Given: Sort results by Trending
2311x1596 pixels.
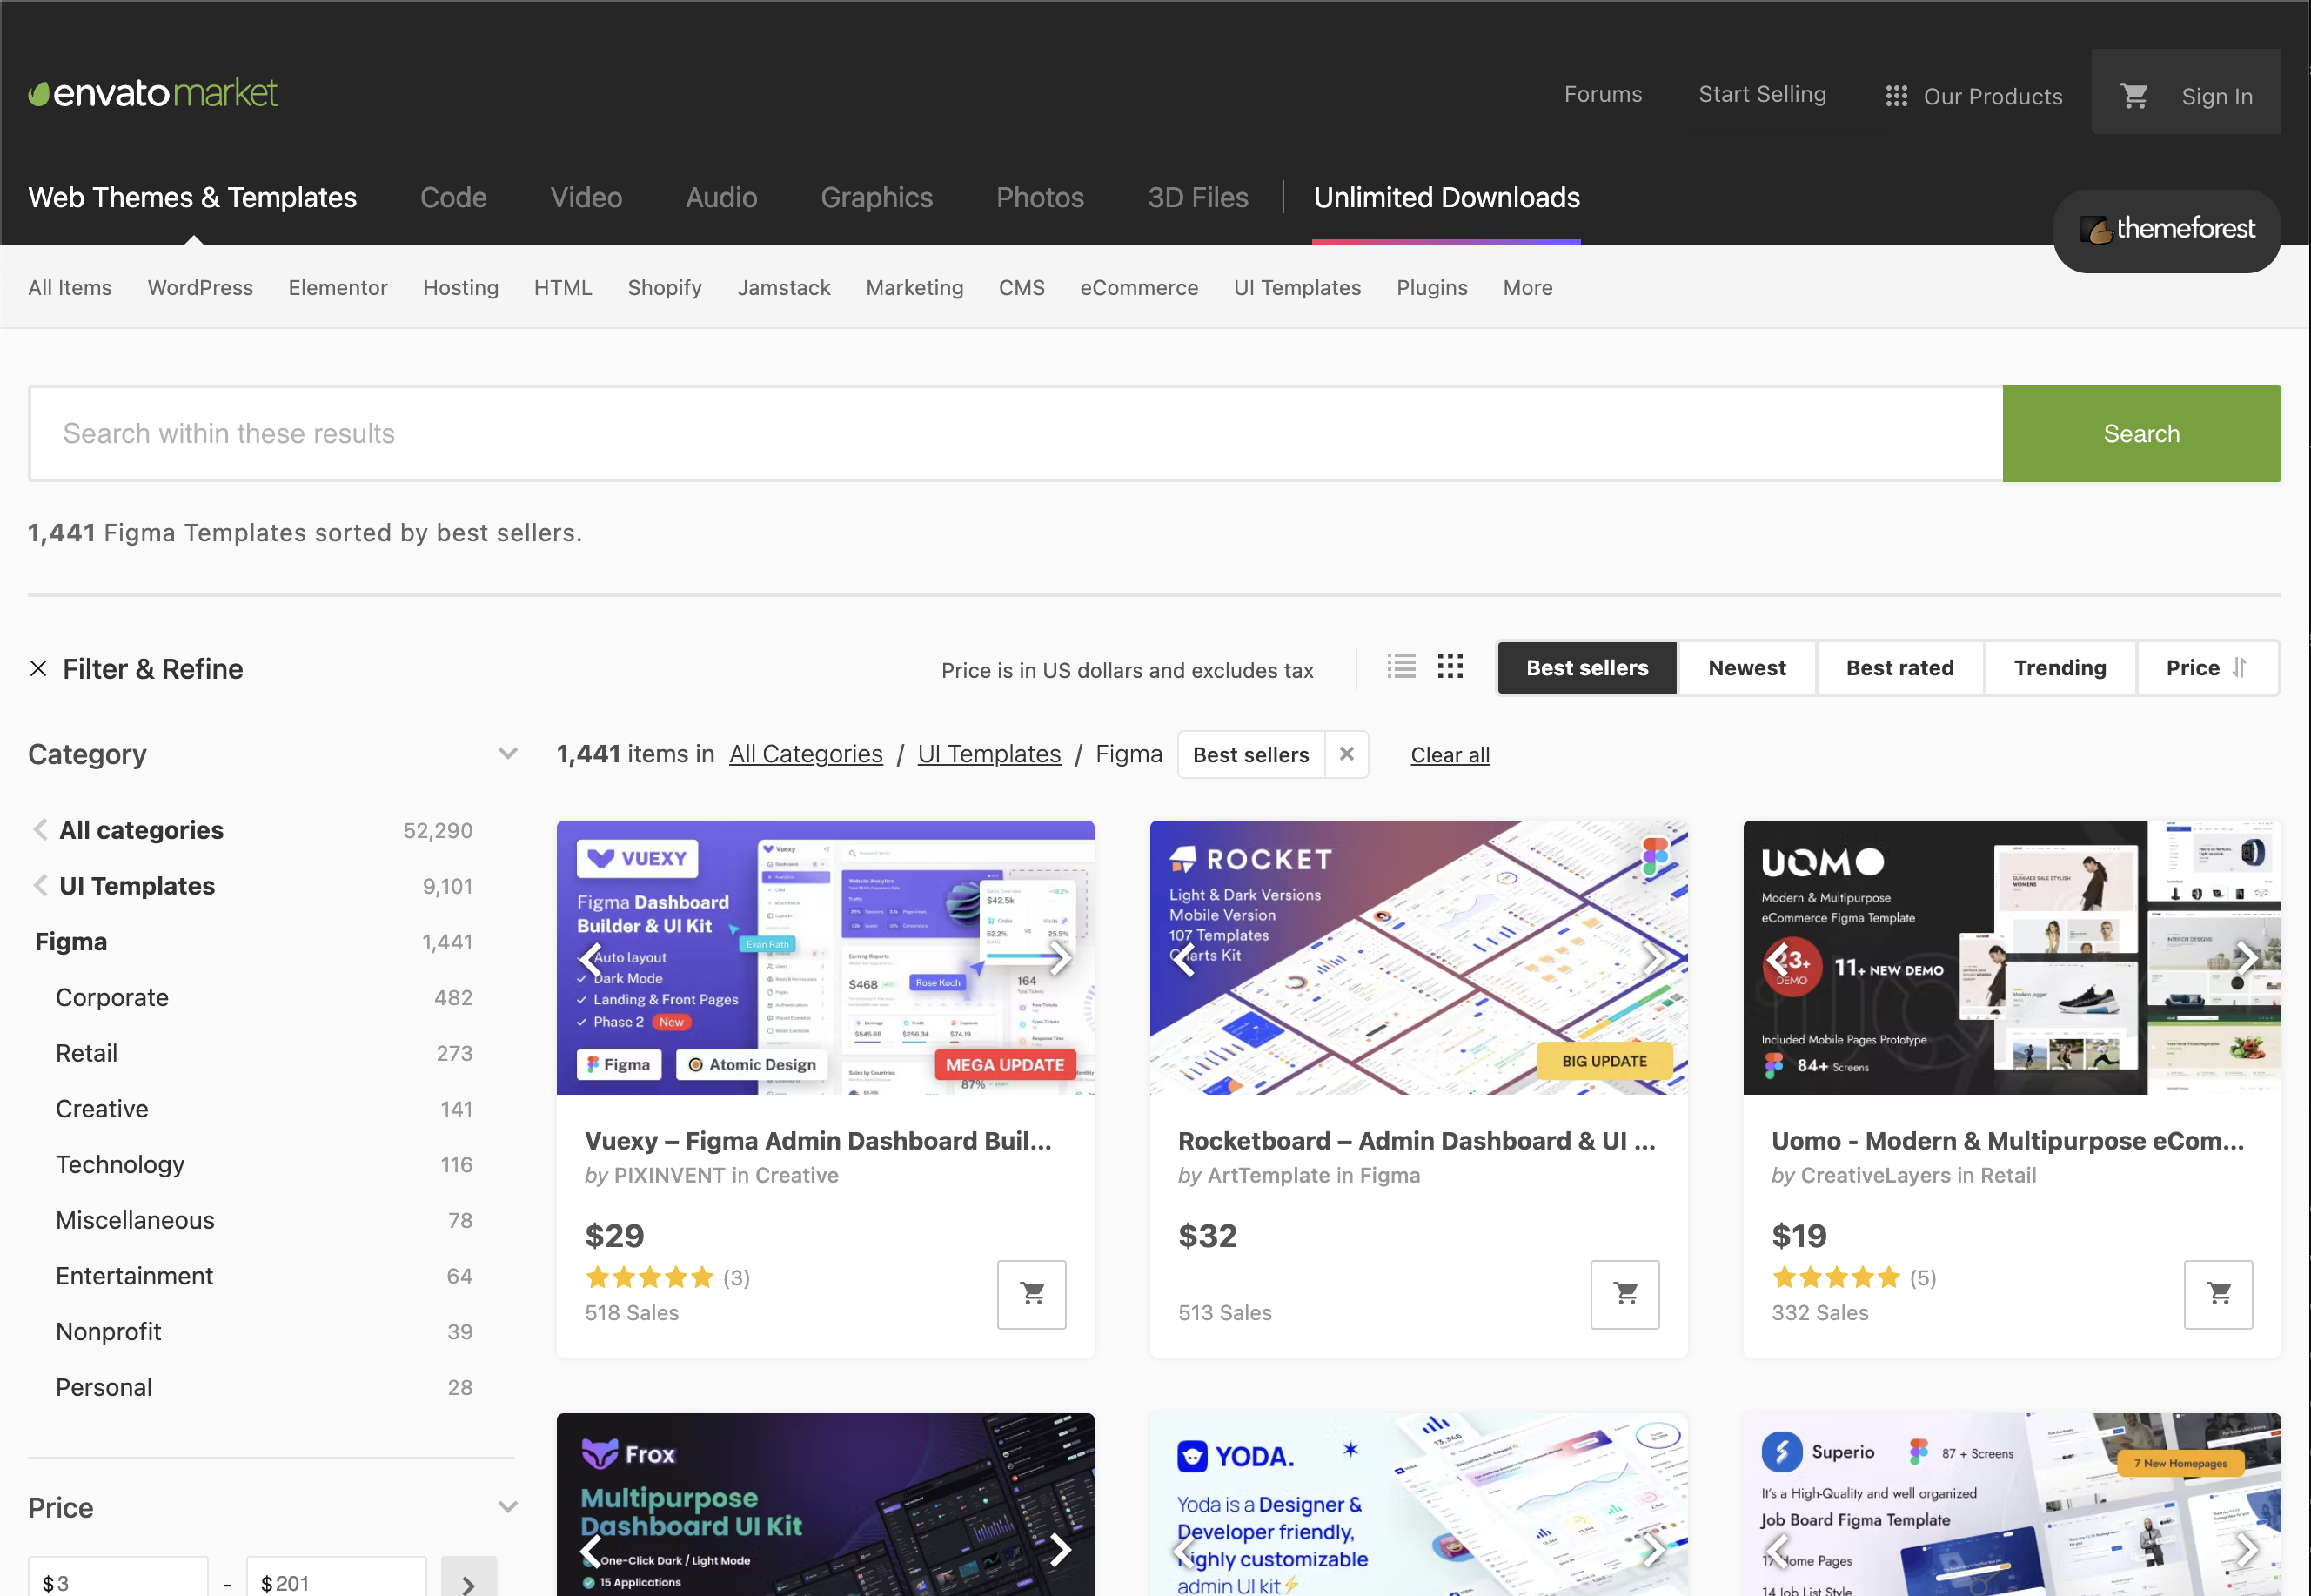Looking at the screenshot, I should point(2060,668).
